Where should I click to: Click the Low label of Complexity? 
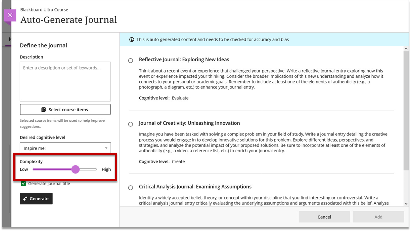[24, 169]
